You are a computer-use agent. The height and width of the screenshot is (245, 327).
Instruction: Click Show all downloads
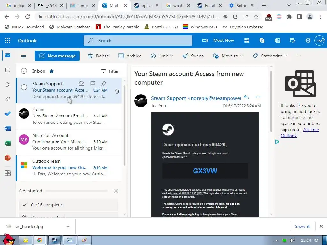(x=303, y=226)
